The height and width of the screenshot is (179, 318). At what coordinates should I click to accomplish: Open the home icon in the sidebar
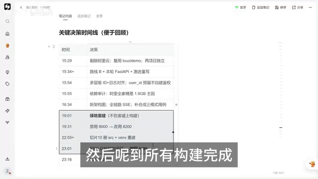pyautogui.click(x=7, y=34)
